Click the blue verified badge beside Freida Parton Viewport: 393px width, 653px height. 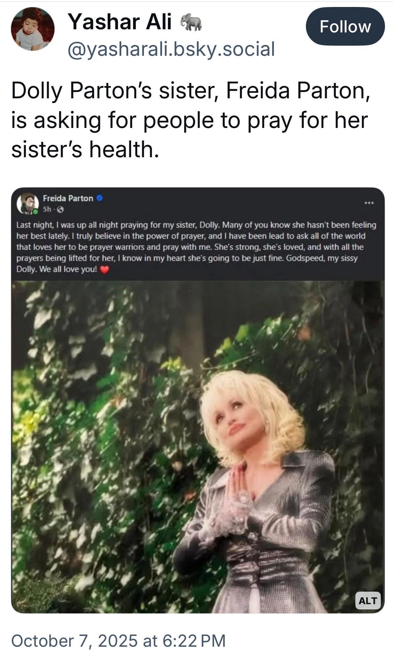tap(100, 198)
